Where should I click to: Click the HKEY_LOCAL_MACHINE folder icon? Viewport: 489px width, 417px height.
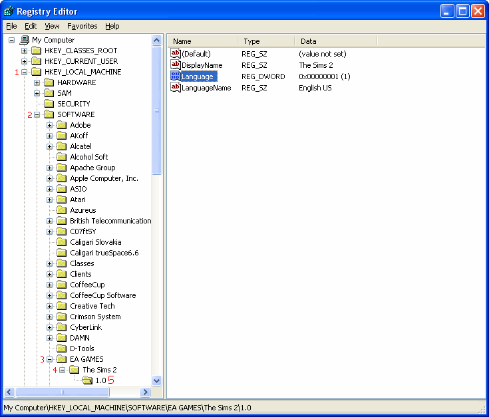37,72
